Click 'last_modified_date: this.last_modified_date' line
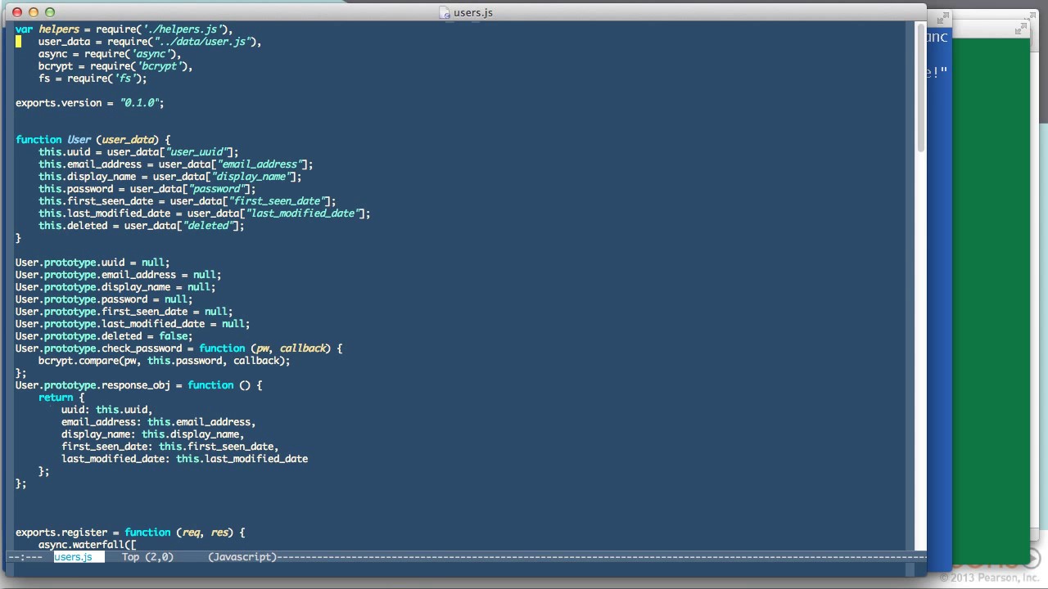Image resolution: width=1048 pixels, height=589 pixels. tap(185, 459)
